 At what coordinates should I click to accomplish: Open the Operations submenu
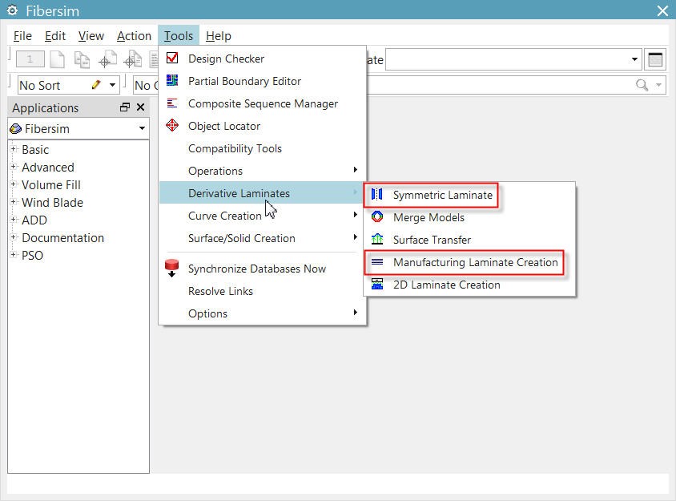[x=215, y=171]
